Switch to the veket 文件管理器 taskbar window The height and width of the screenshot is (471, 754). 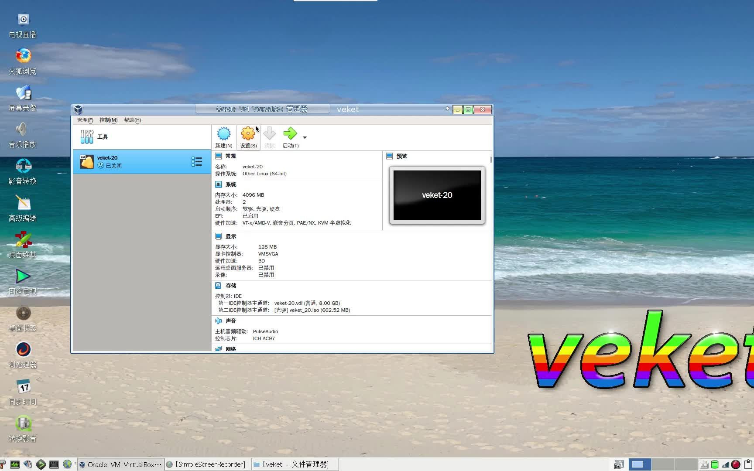[x=295, y=464]
